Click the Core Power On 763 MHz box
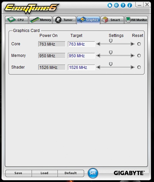 [x=52, y=44]
